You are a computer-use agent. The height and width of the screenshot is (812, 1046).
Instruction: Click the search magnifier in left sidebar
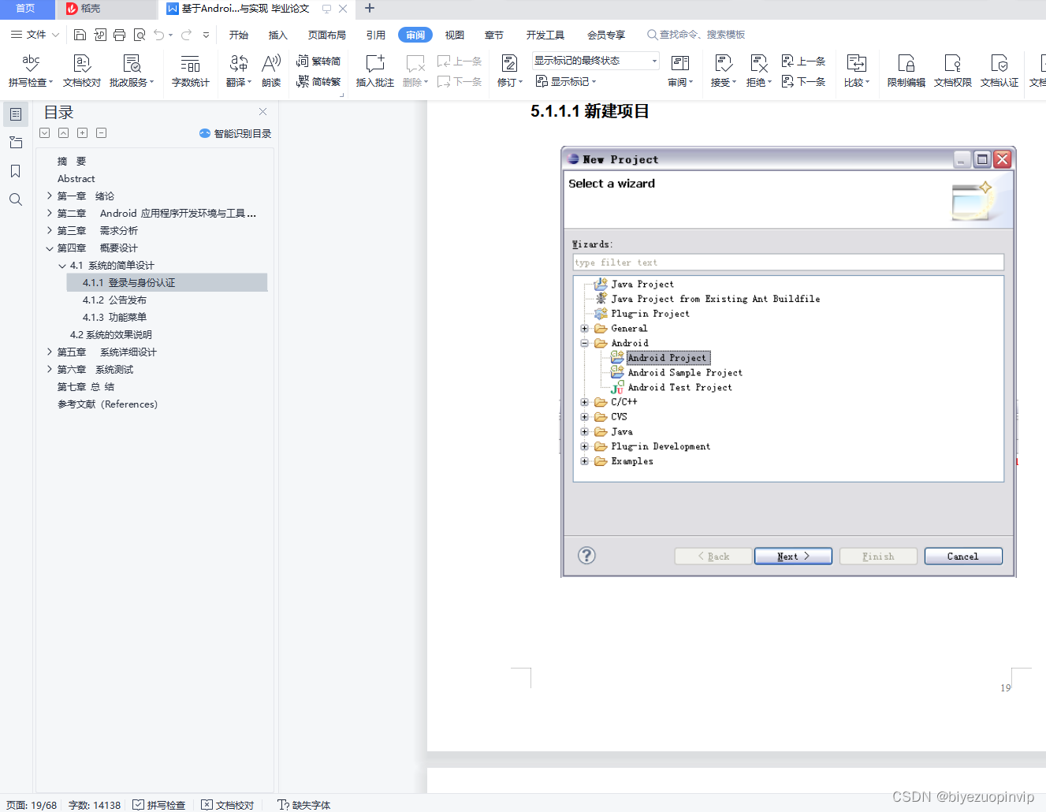pos(16,199)
